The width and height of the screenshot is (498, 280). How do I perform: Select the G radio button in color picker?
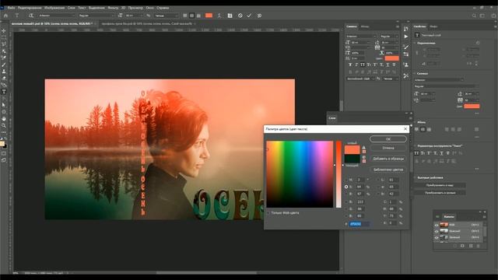pyautogui.click(x=346, y=209)
